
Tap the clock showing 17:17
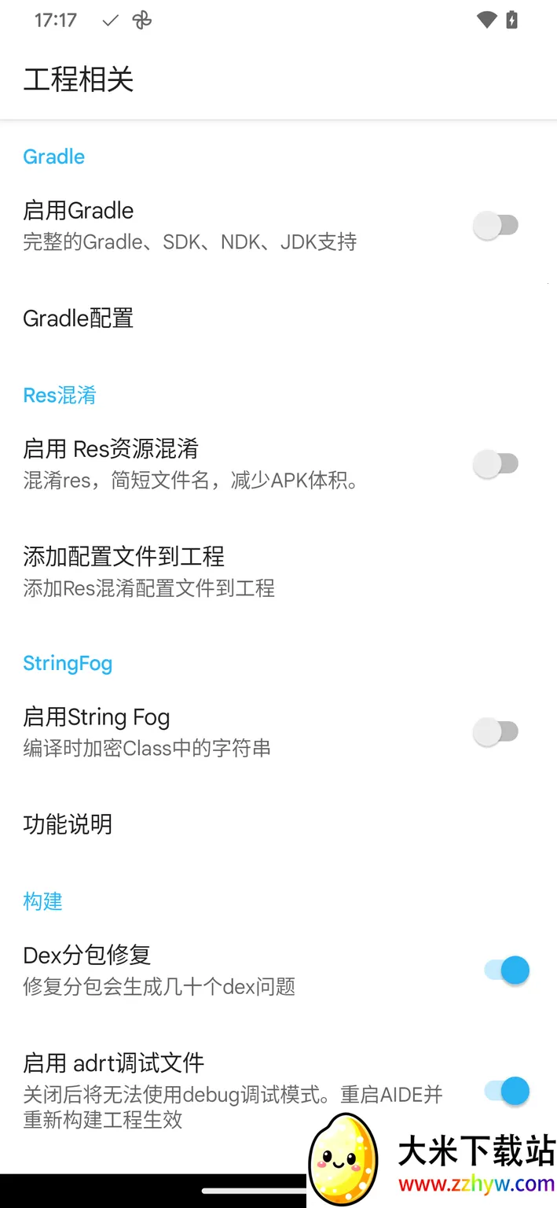(55, 20)
